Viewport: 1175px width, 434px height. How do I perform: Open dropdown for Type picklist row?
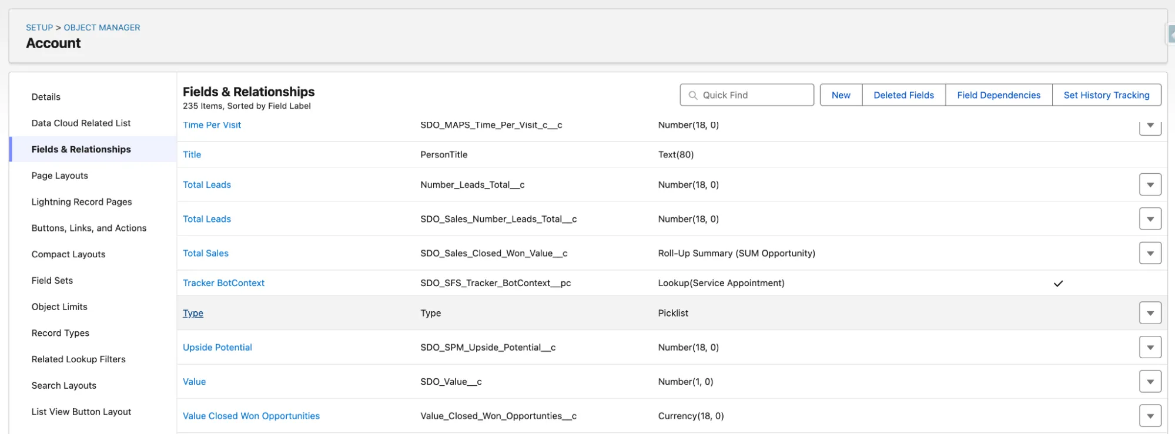(x=1150, y=313)
